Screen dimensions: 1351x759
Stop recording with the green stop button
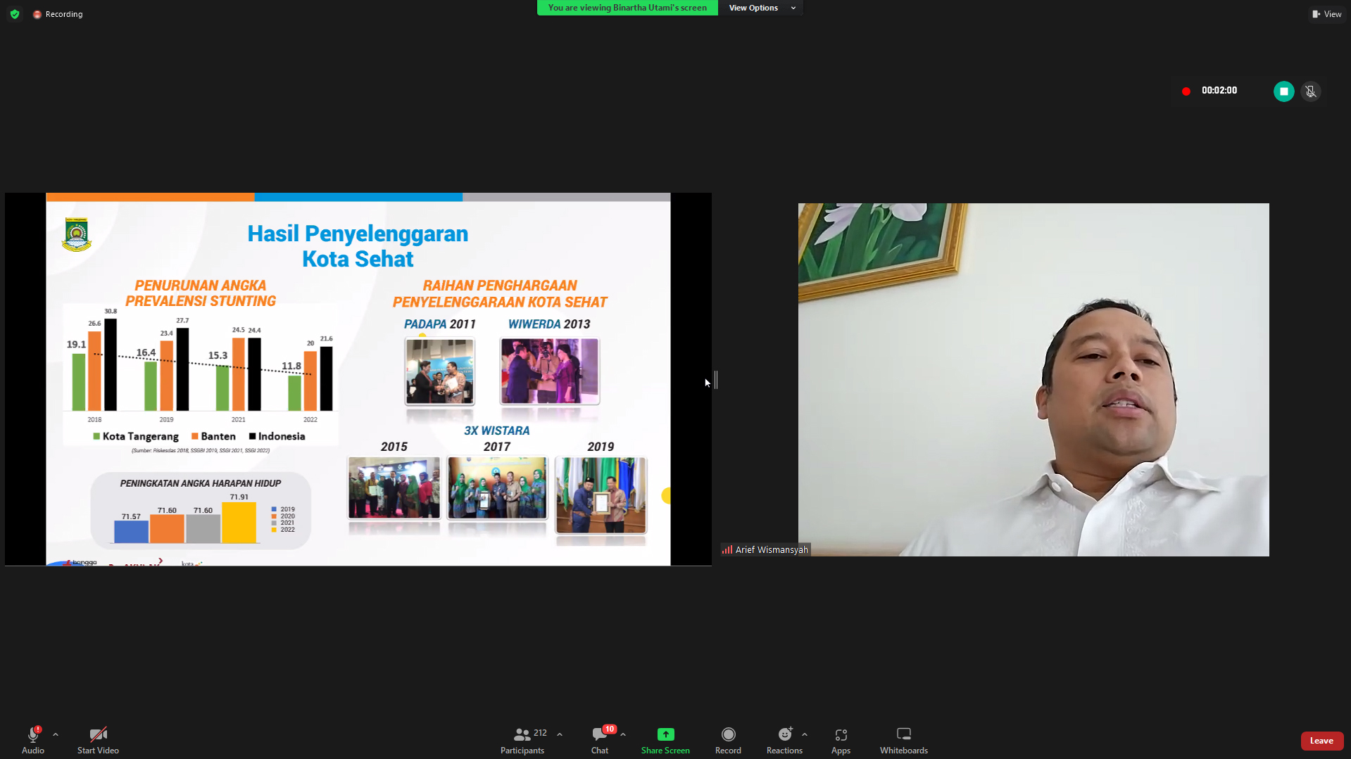coord(1283,91)
